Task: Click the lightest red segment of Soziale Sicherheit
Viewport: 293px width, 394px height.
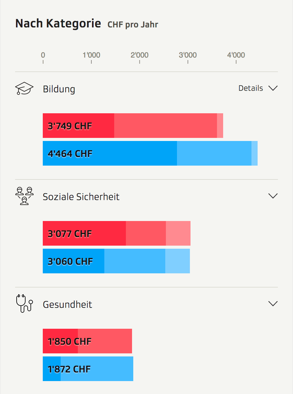Action: pos(178,233)
